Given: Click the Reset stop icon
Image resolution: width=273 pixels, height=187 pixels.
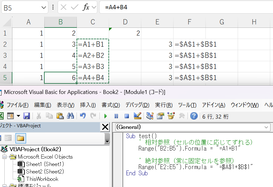Looking at the screenshot, I should click(127, 116).
